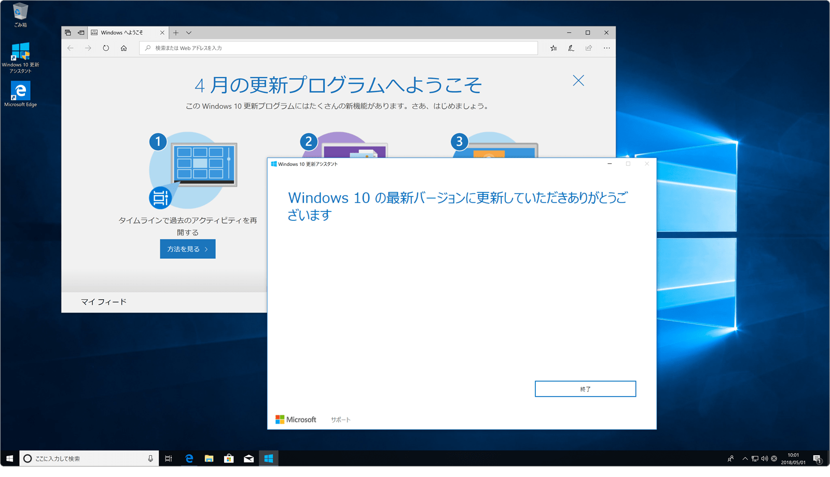Focus the Edge address bar

(x=339, y=48)
